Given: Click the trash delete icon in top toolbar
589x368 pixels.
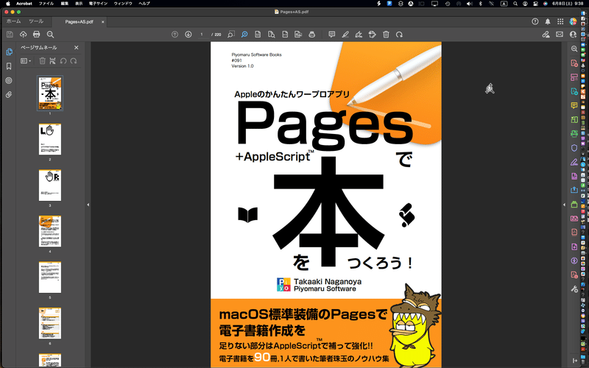Looking at the screenshot, I should click(x=386, y=35).
